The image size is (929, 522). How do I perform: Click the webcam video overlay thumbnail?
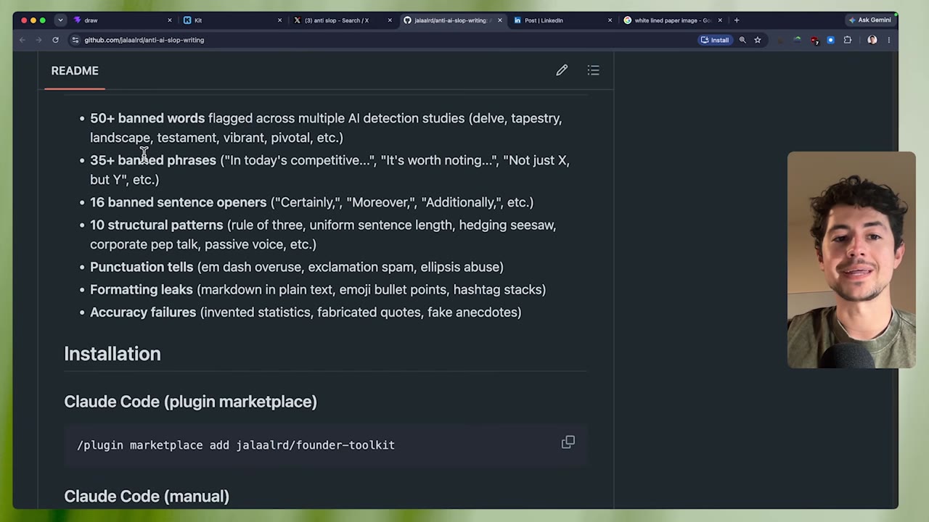pyautogui.click(x=851, y=260)
